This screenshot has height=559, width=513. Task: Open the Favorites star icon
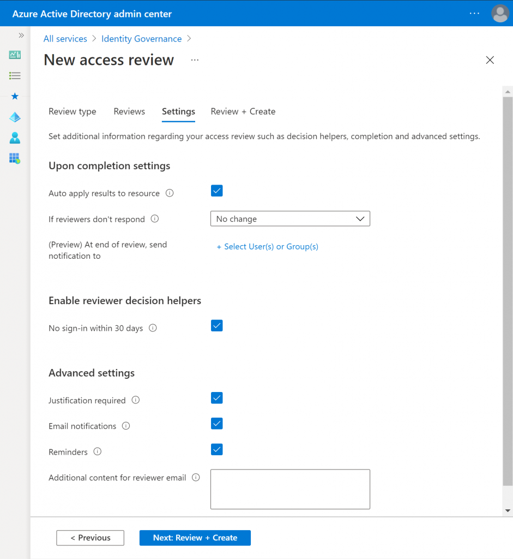tap(15, 96)
